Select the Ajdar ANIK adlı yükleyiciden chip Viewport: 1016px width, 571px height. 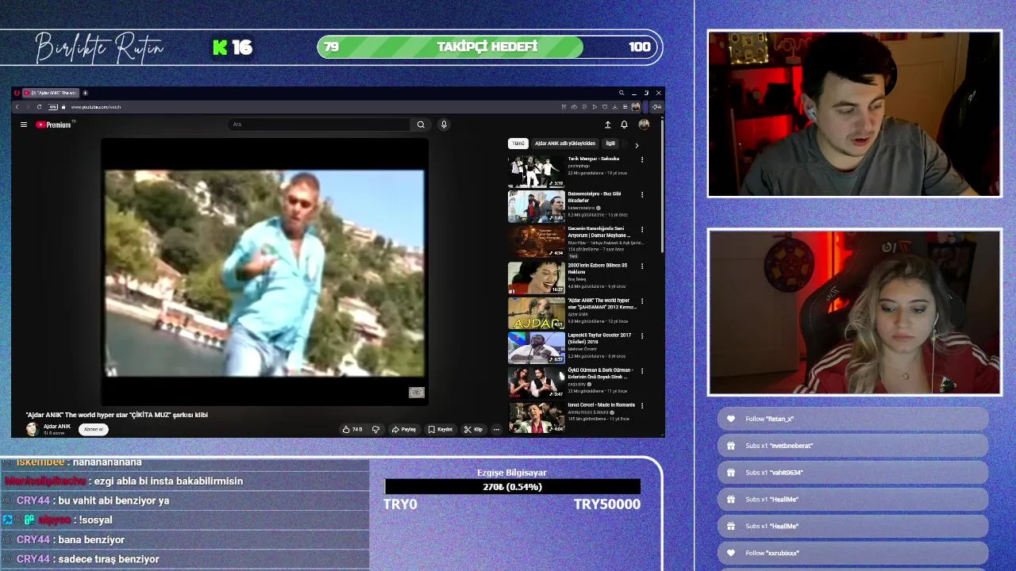(565, 144)
